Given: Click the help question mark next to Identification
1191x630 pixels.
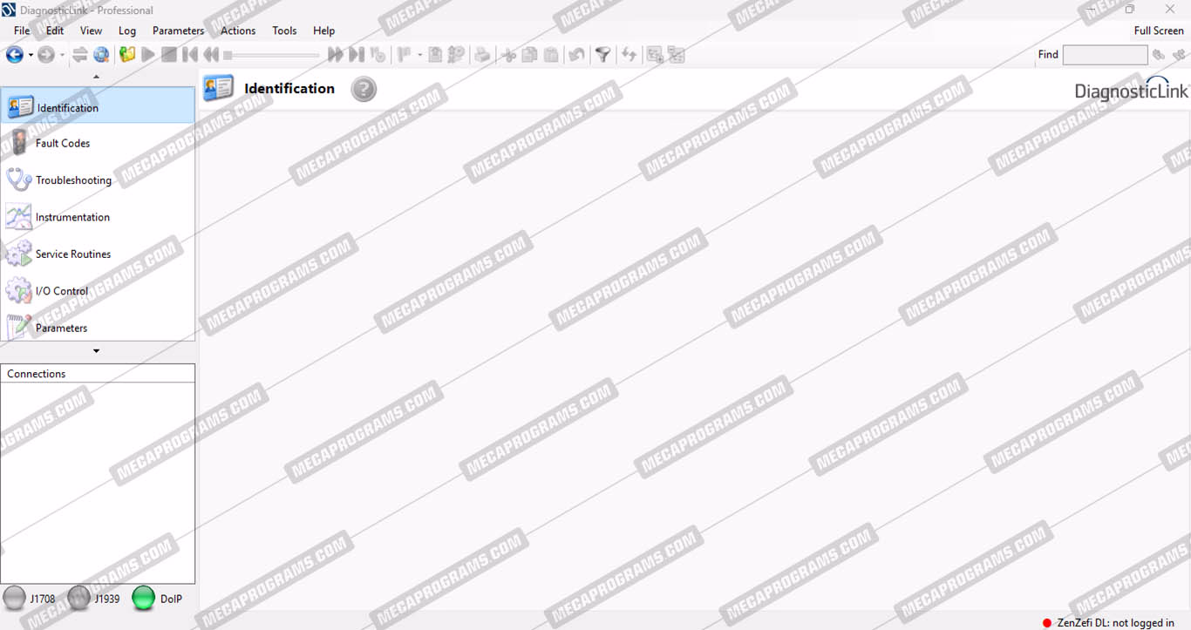Looking at the screenshot, I should click(364, 89).
